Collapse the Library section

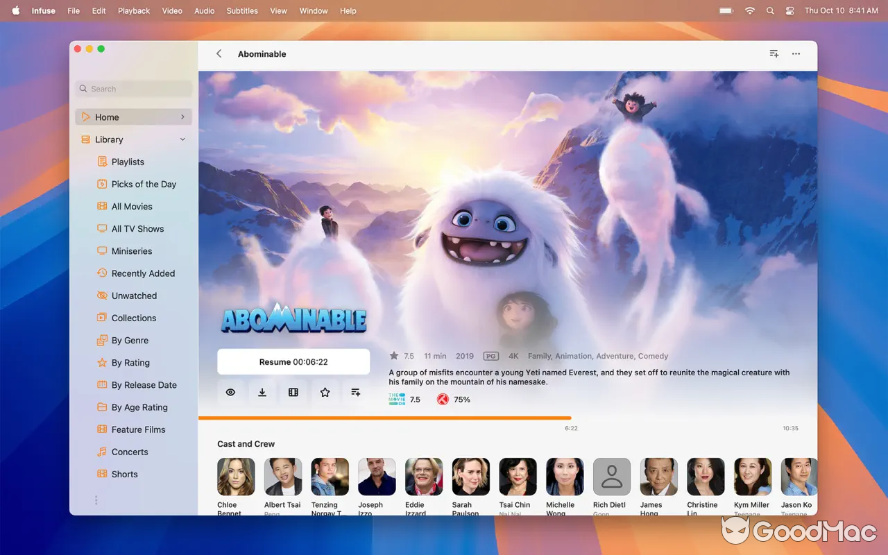tap(182, 139)
